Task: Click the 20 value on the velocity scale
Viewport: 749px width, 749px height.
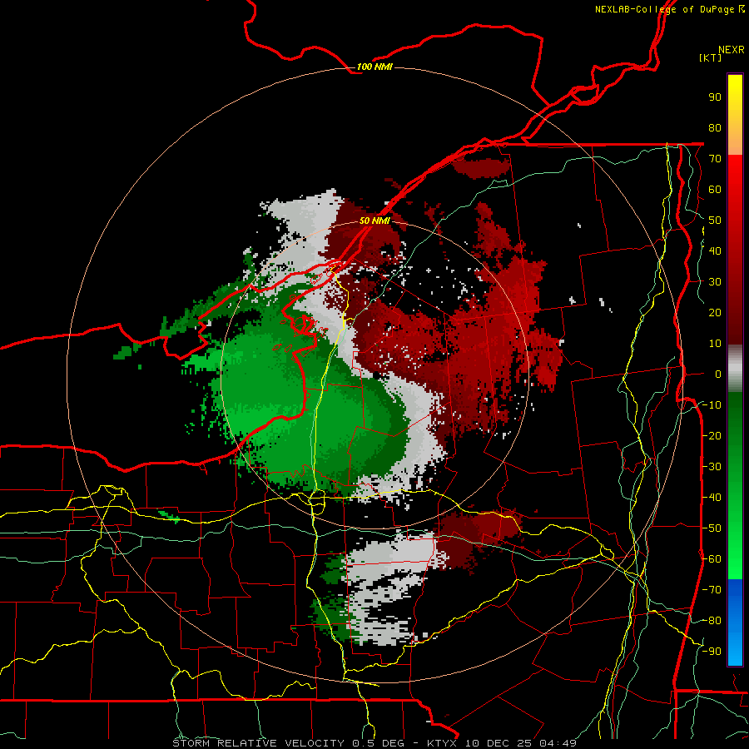Action: tap(715, 312)
